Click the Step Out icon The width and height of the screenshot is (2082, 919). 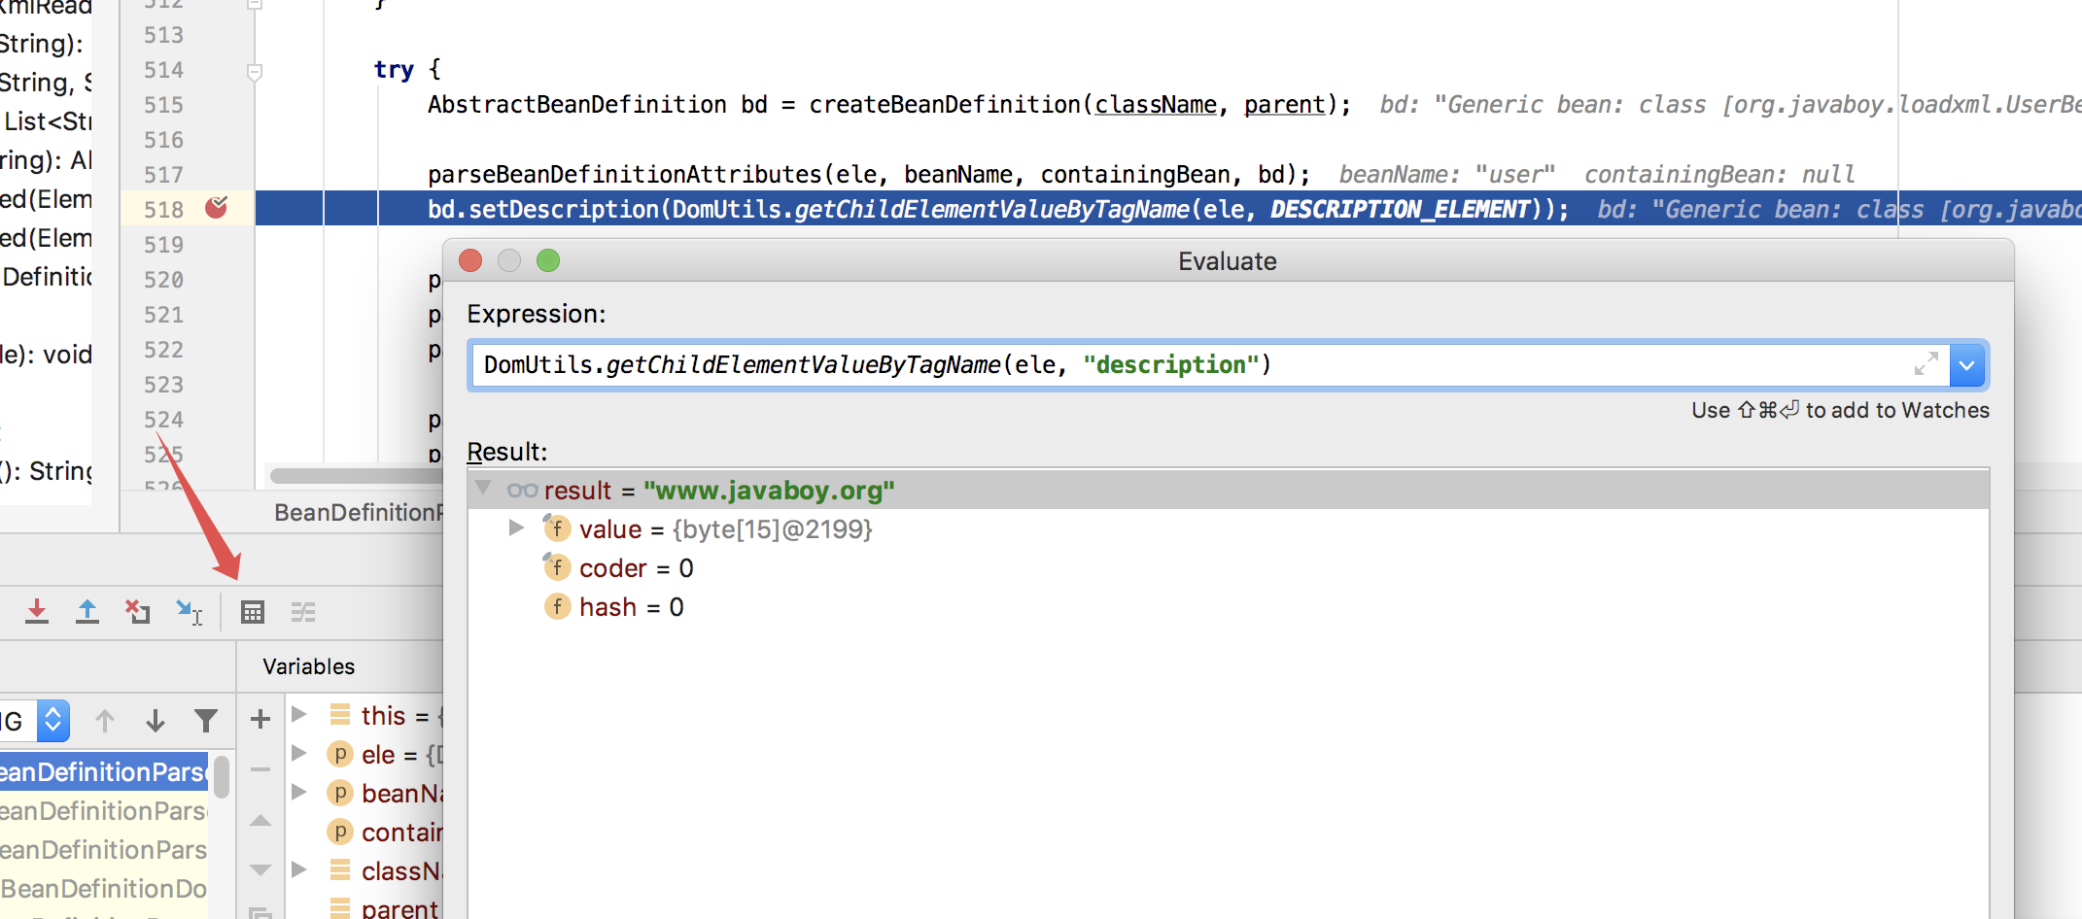coord(87,612)
